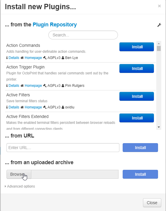Click Install next to the URL field

point(140,148)
